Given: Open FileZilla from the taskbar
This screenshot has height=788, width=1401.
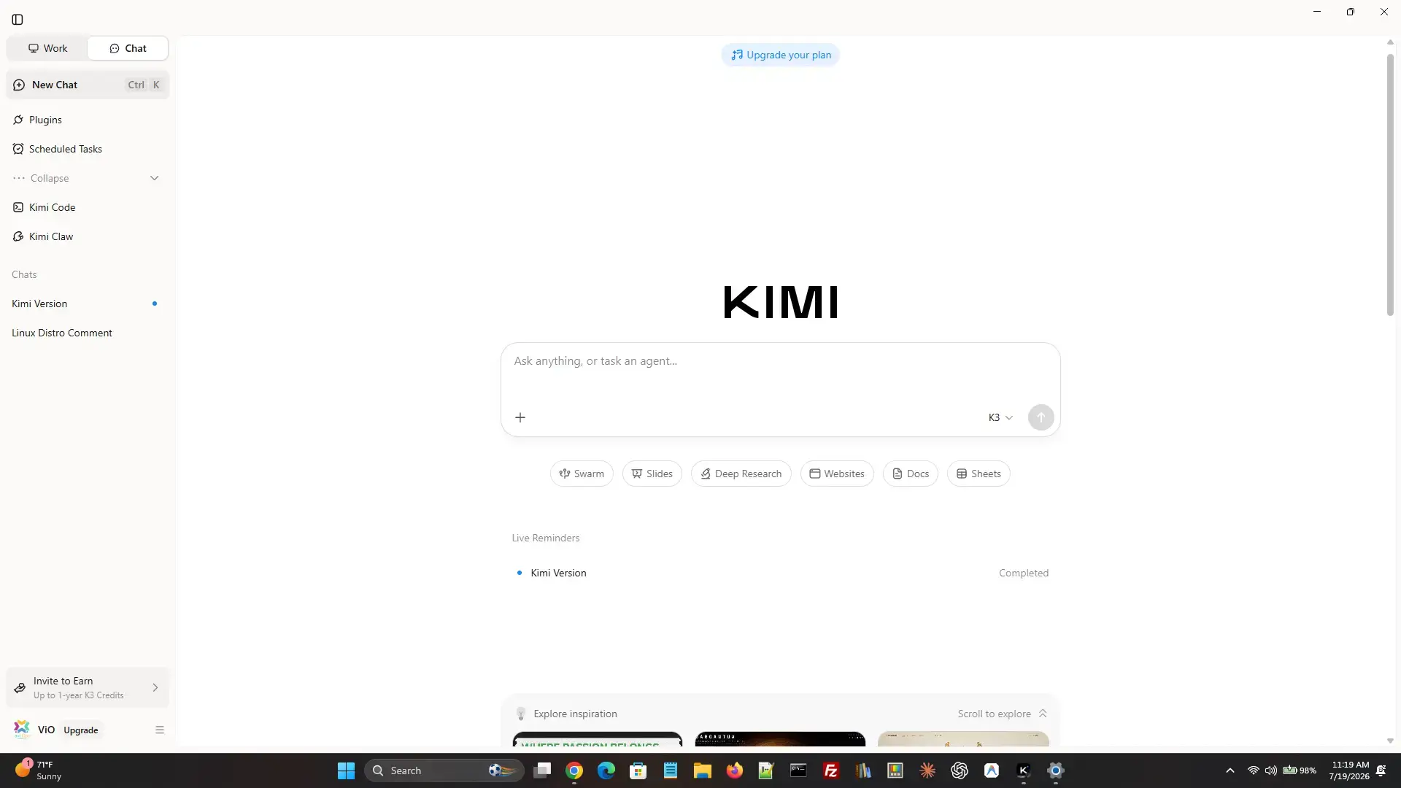Looking at the screenshot, I should [831, 770].
